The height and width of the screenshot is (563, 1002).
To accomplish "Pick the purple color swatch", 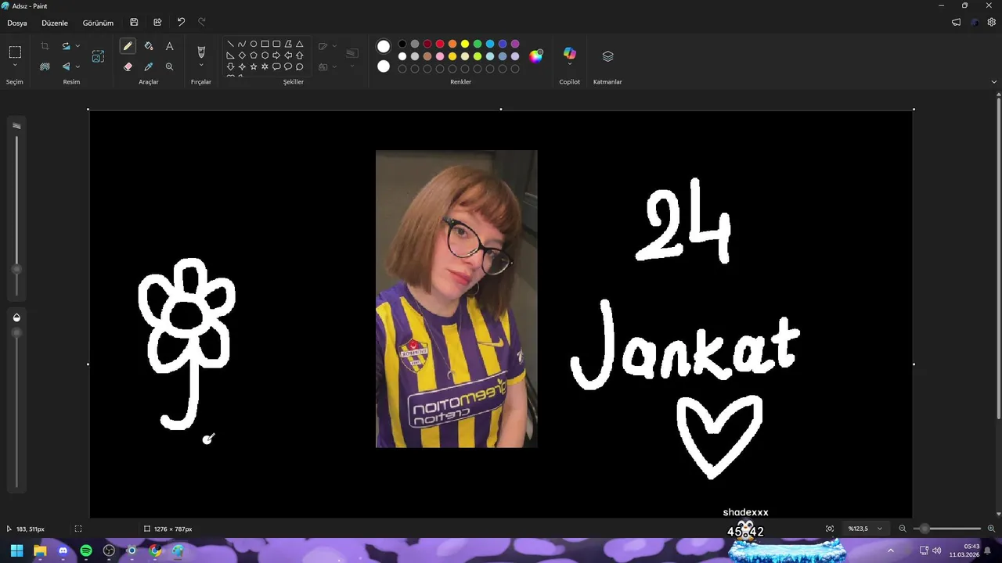I will click(515, 44).
